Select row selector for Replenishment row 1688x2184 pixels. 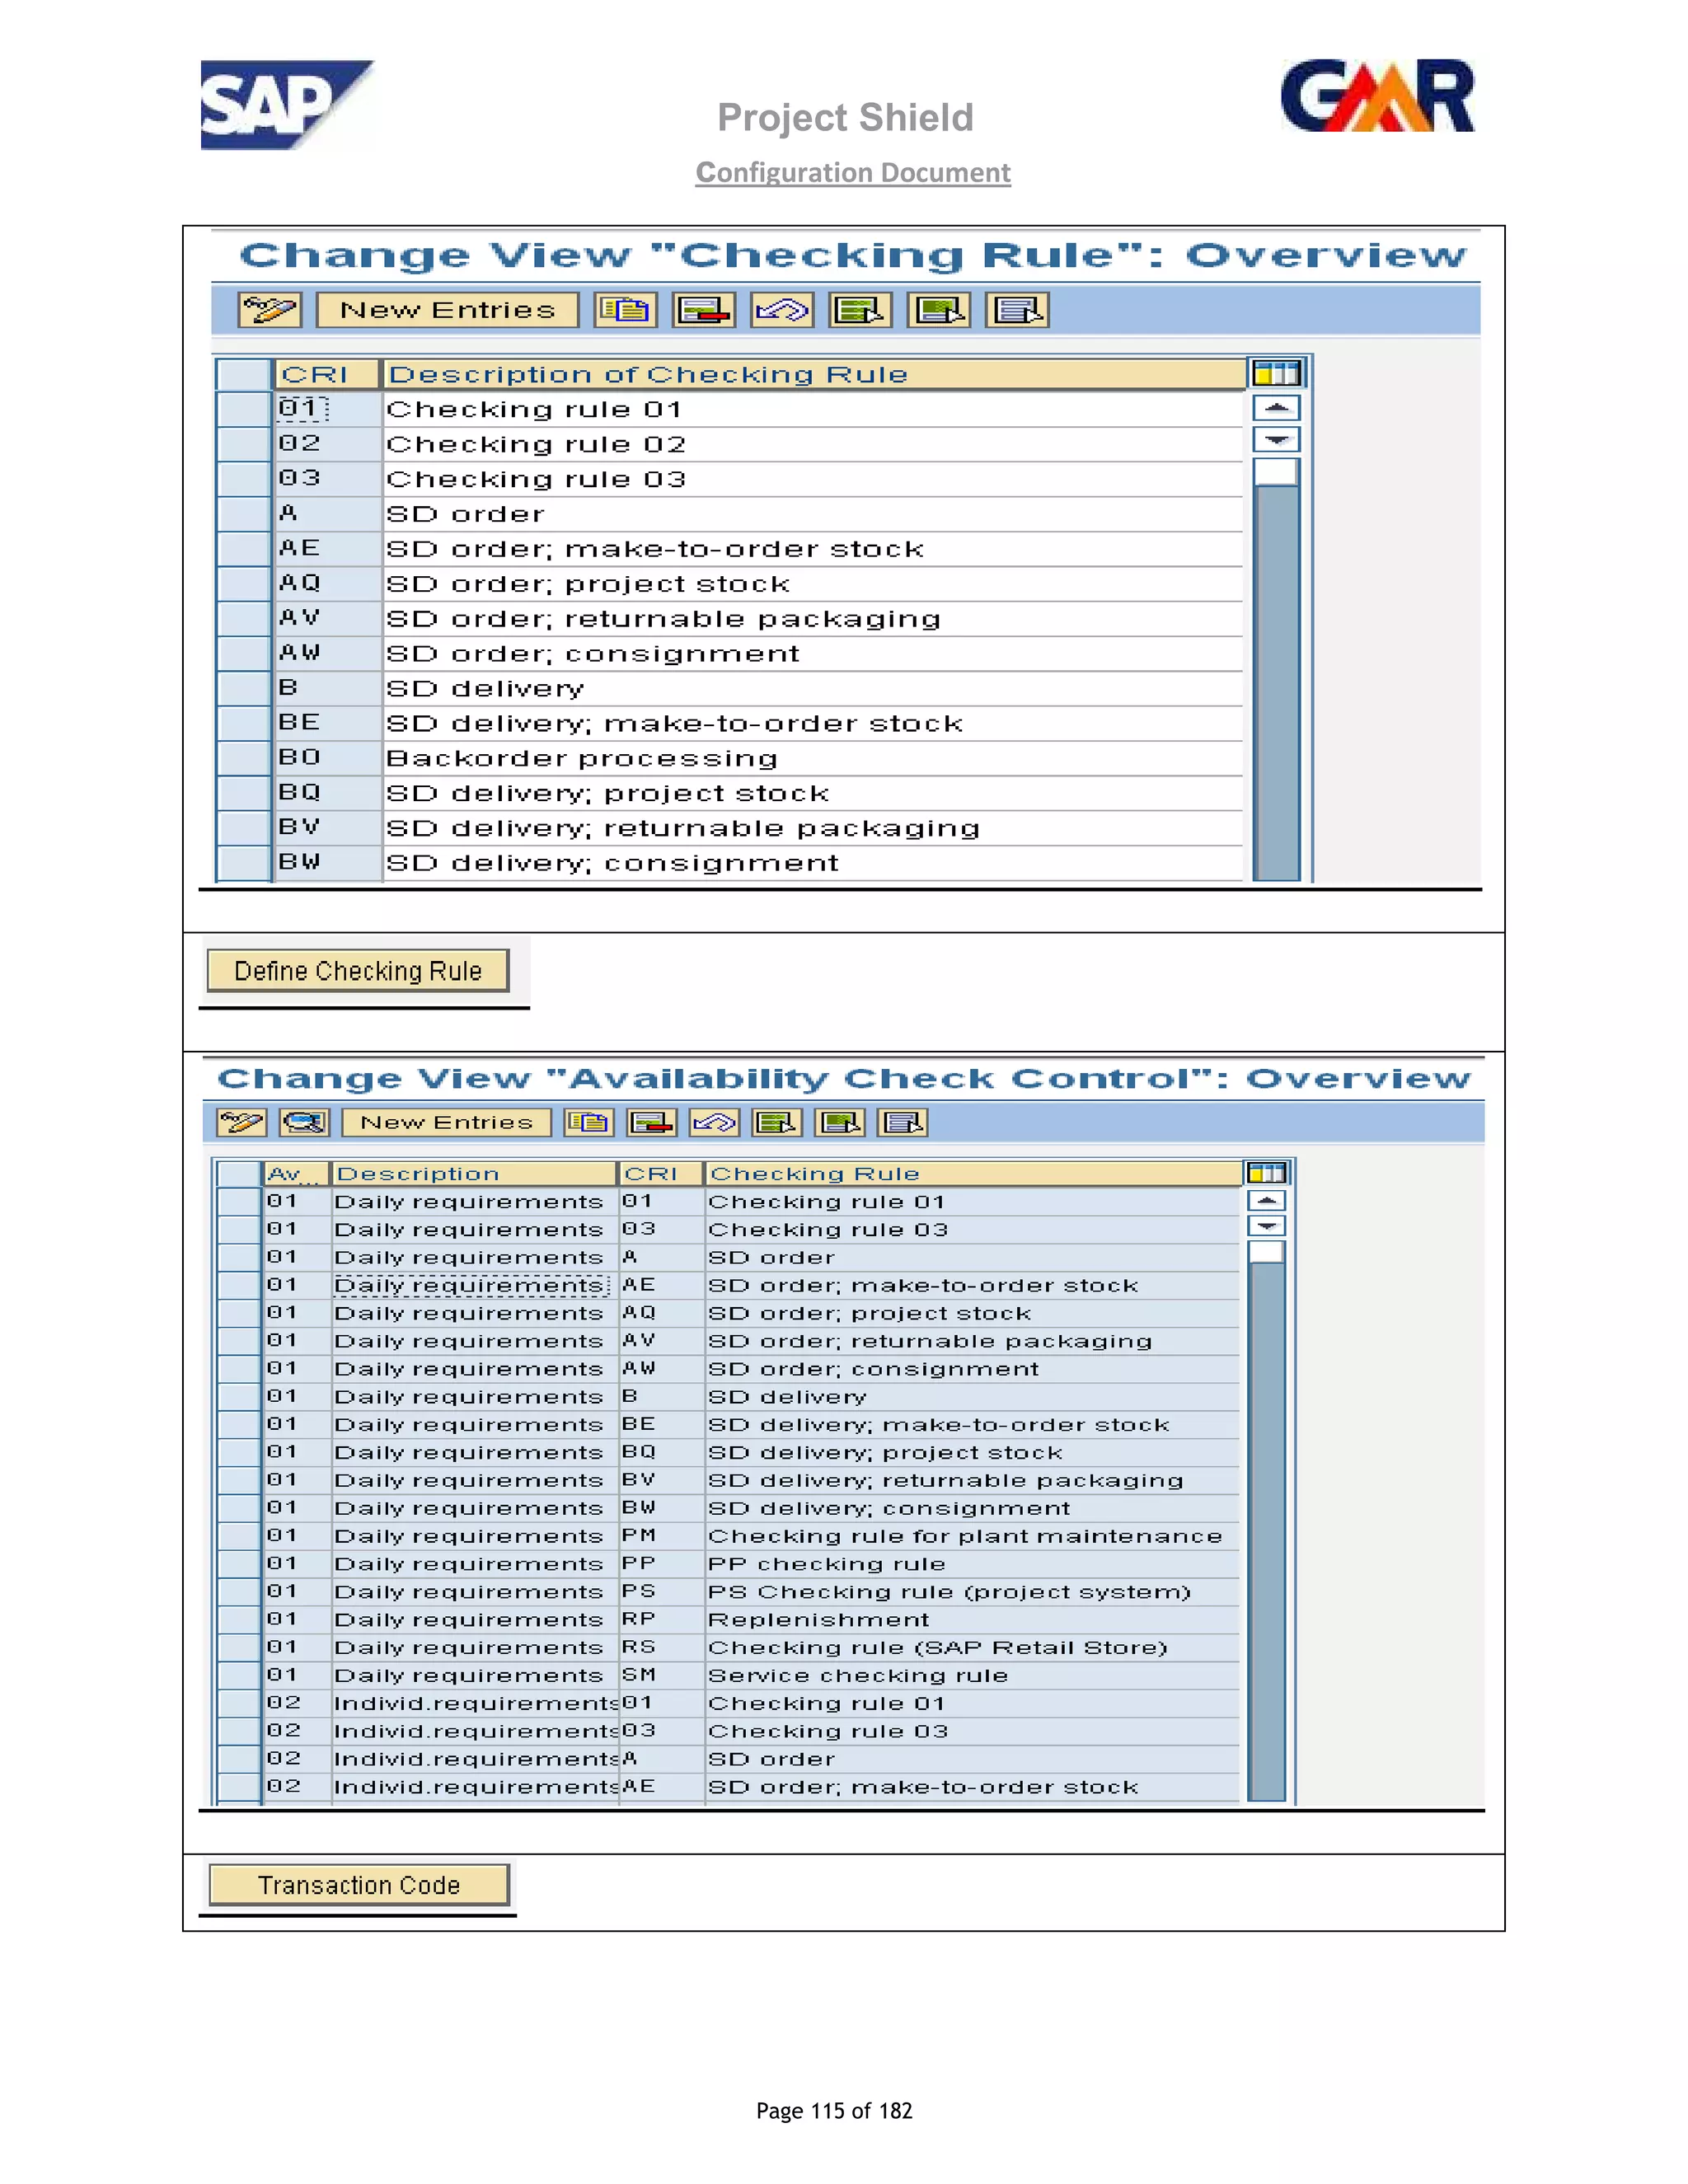[x=239, y=1620]
